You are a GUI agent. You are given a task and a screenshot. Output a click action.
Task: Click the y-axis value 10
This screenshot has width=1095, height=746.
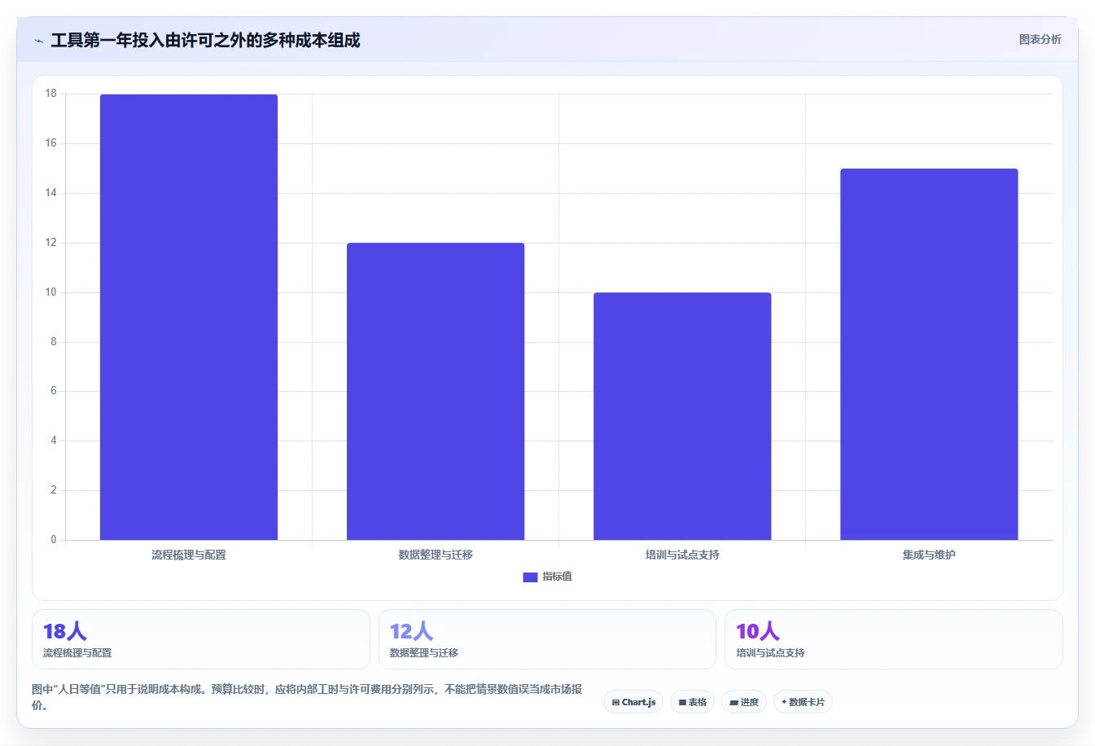click(x=51, y=292)
